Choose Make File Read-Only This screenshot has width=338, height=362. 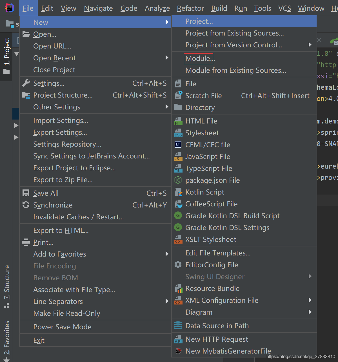pos(95,313)
